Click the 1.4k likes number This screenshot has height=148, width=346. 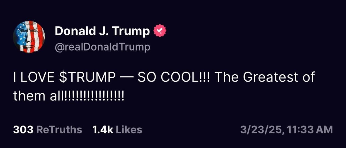[103, 130]
